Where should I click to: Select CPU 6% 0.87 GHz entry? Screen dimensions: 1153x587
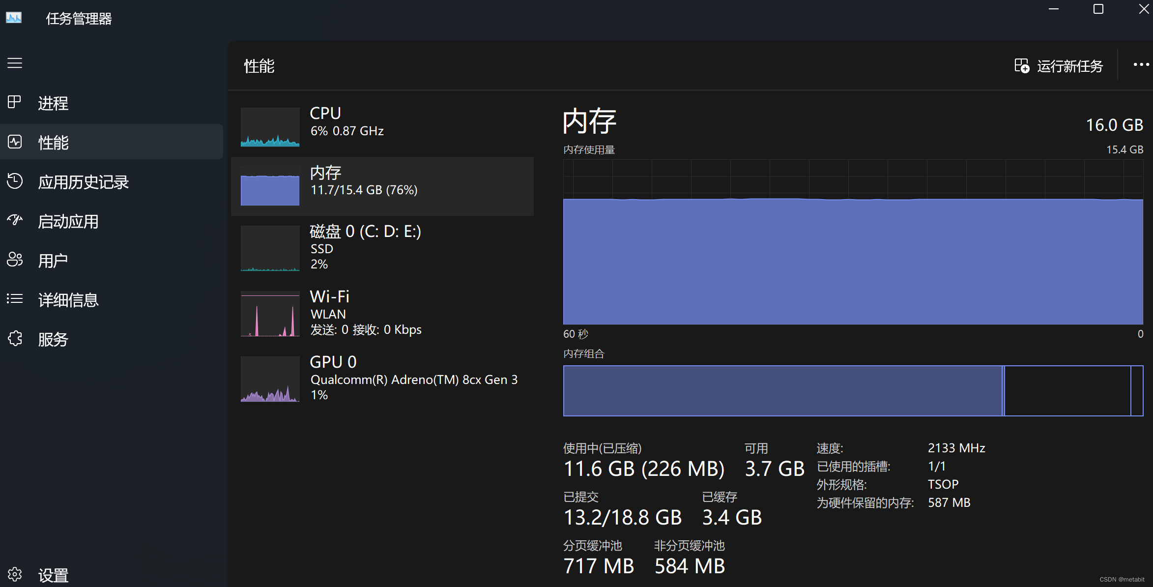pyautogui.click(x=382, y=127)
